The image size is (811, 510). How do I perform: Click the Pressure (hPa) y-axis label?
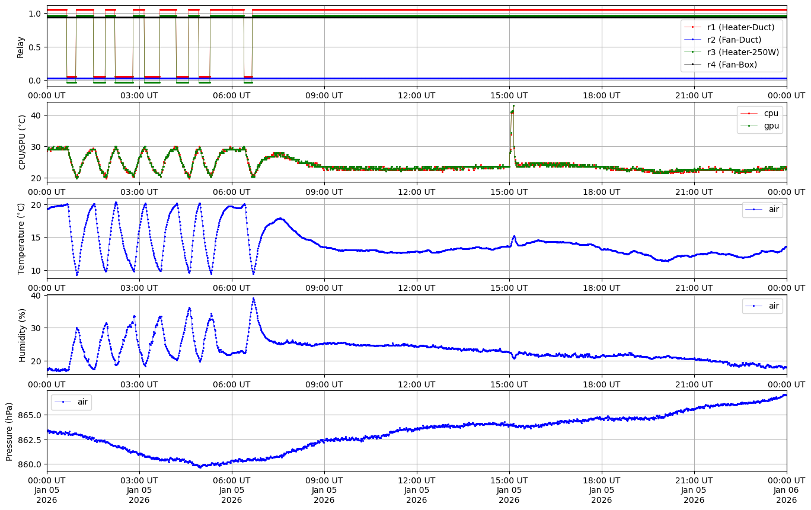9,431
